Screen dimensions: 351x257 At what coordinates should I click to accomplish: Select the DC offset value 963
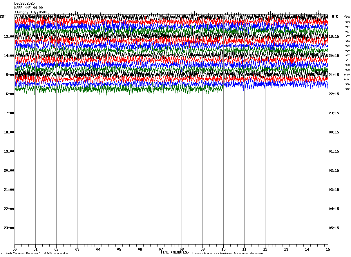pyautogui.click(x=347, y=65)
